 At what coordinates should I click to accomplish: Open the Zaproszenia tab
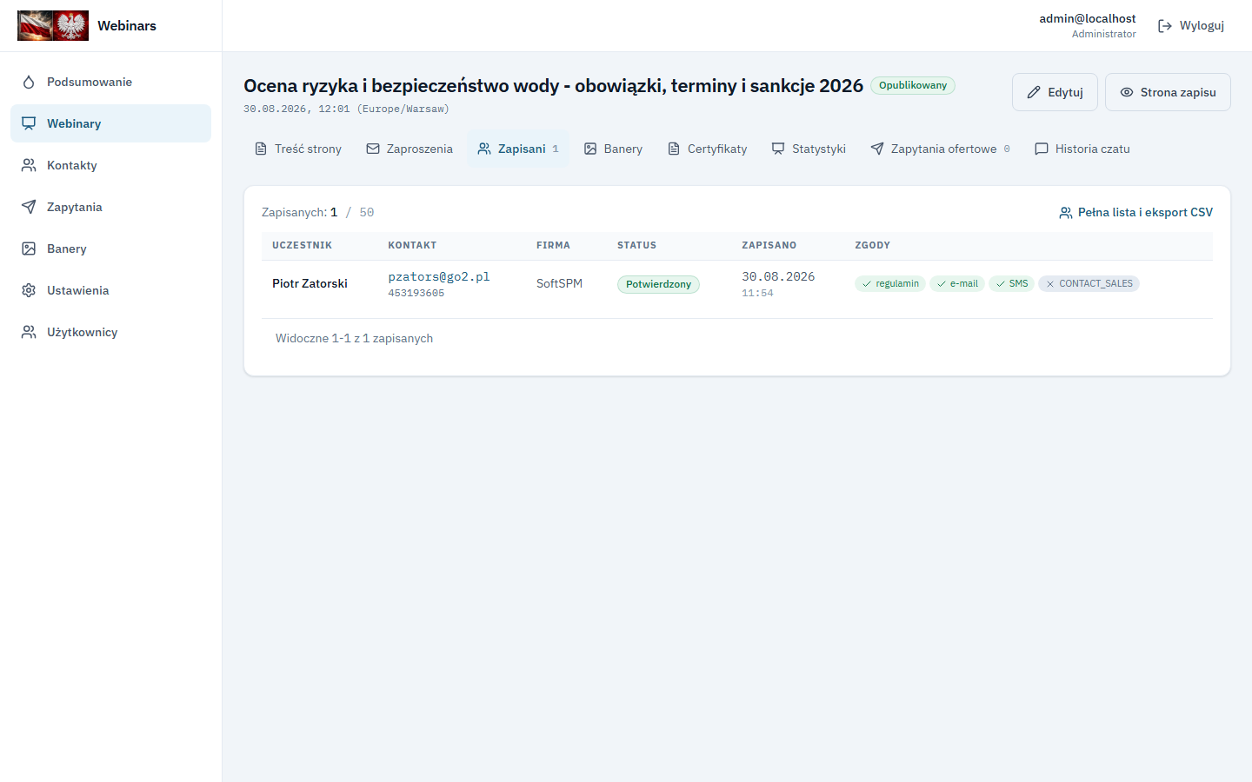pyautogui.click(x=410, y=149)
